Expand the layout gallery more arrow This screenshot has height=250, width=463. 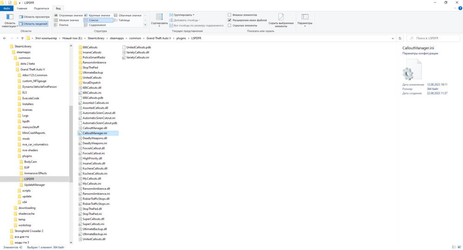point(145,25)
